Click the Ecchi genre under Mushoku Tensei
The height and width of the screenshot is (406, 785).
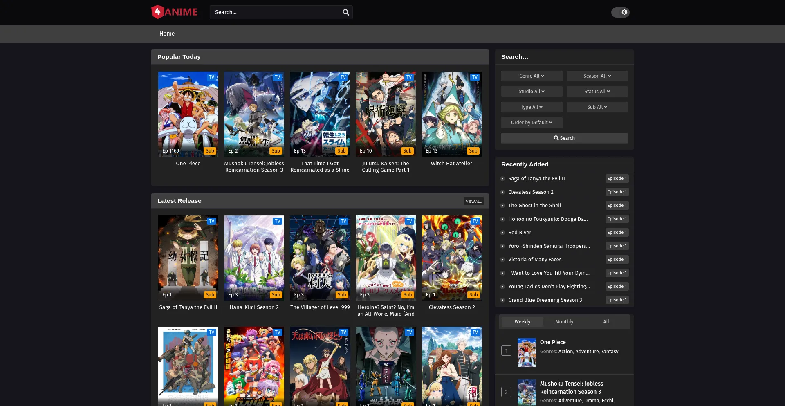coord(607,401)
